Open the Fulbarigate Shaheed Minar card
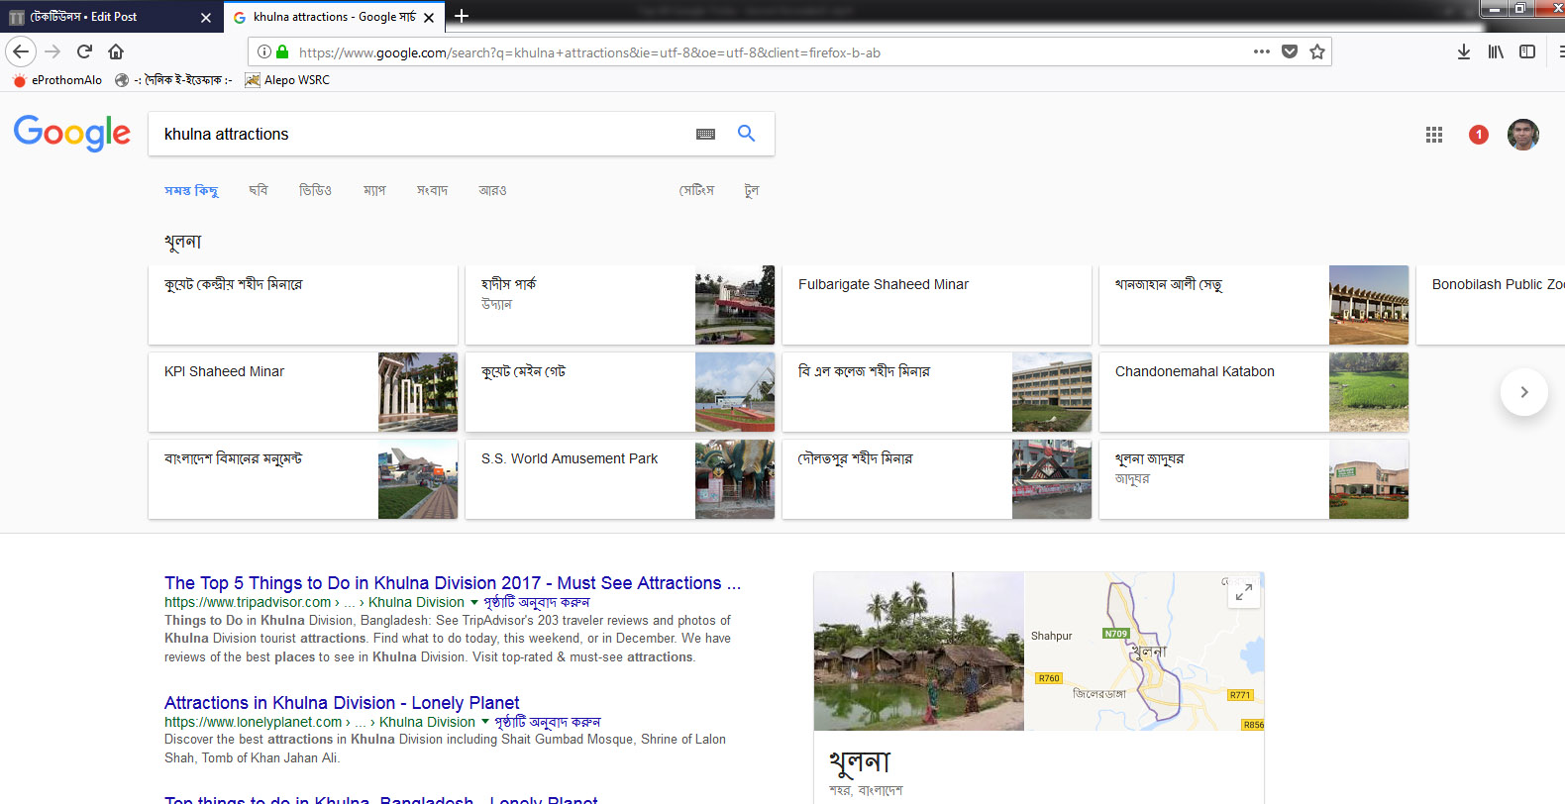This screenshot has height=804, width=1565. pyautogui.click(x=937, y=305)
